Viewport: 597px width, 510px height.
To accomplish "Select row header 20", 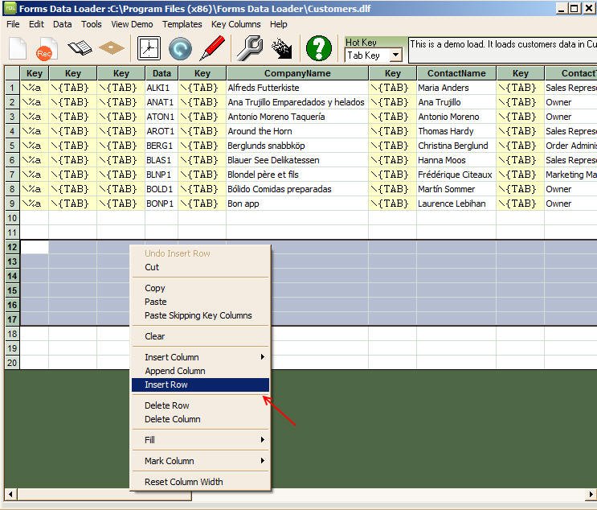I will 12,363.
